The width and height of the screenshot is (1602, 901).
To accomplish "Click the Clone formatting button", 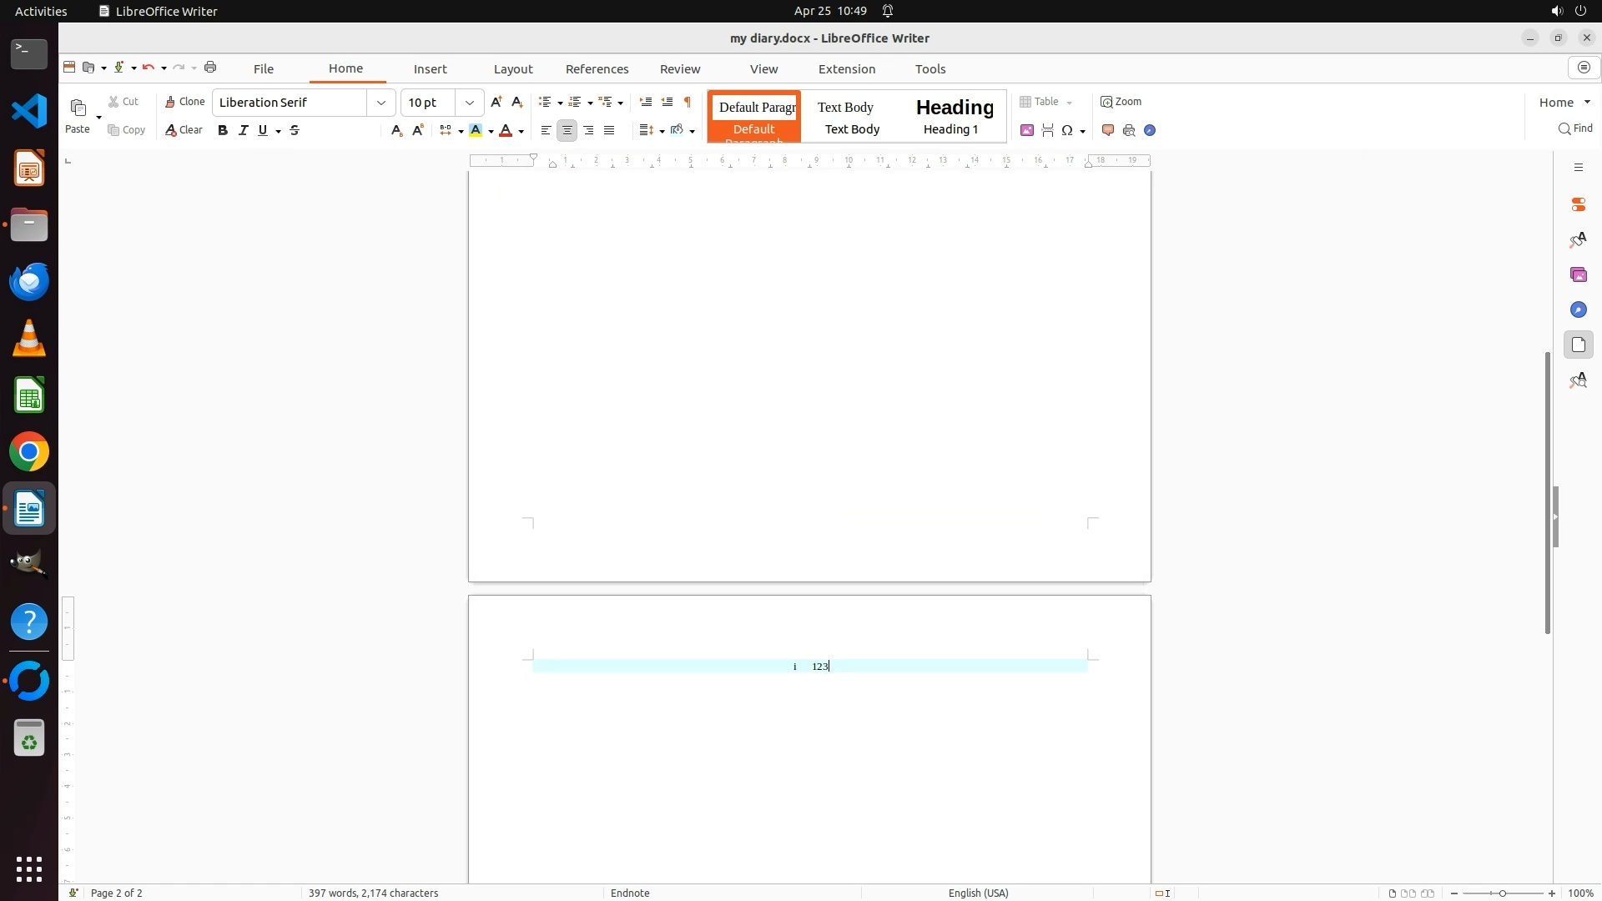I will [184, 102].
